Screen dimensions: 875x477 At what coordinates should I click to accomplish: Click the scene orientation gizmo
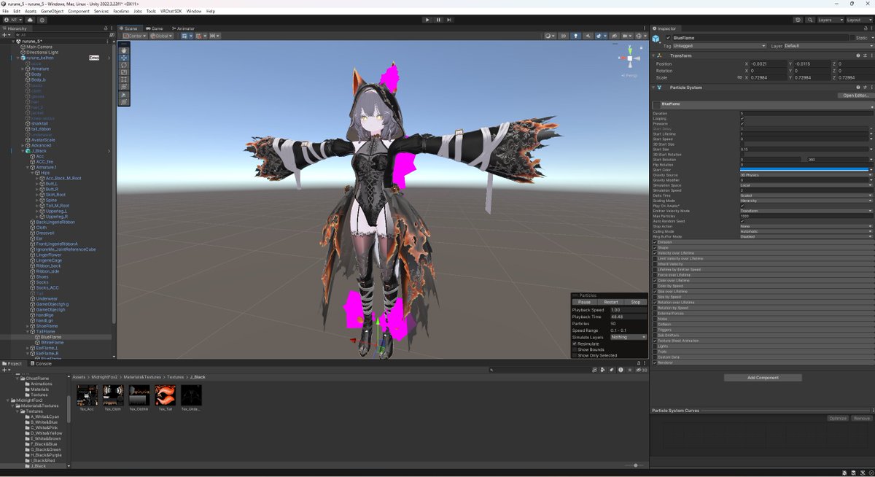pyautogui.click(x=629, y=58)
